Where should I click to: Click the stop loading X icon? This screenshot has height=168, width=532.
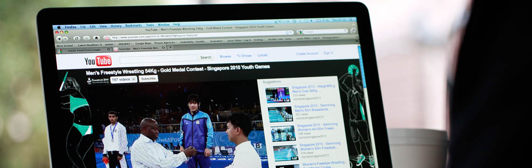[x=86, y=38]
